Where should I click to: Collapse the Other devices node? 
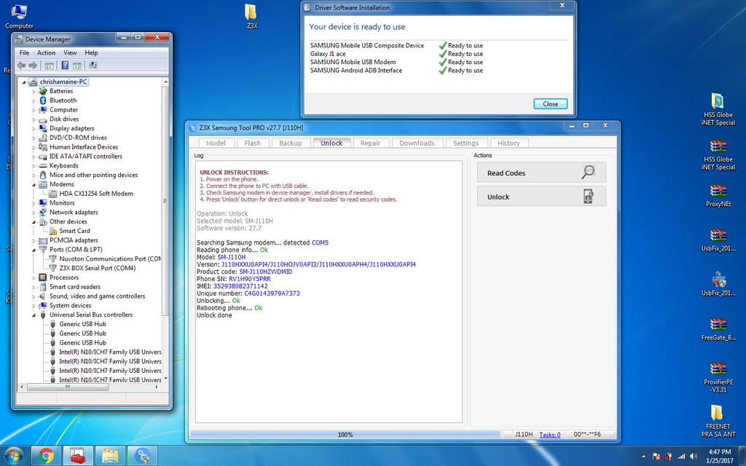pos(34,221)
